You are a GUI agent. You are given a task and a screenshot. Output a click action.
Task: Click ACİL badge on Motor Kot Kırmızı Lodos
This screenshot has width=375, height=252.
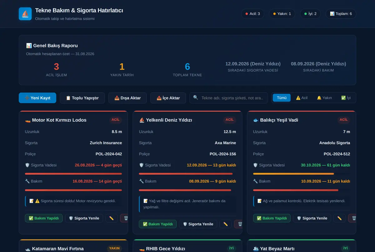point(116,120)
